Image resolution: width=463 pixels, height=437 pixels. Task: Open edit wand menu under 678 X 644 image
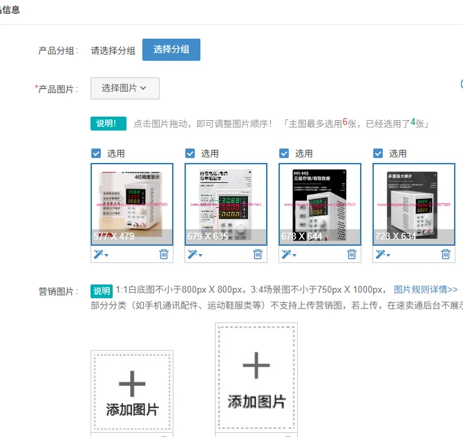[x=289, y=254]
